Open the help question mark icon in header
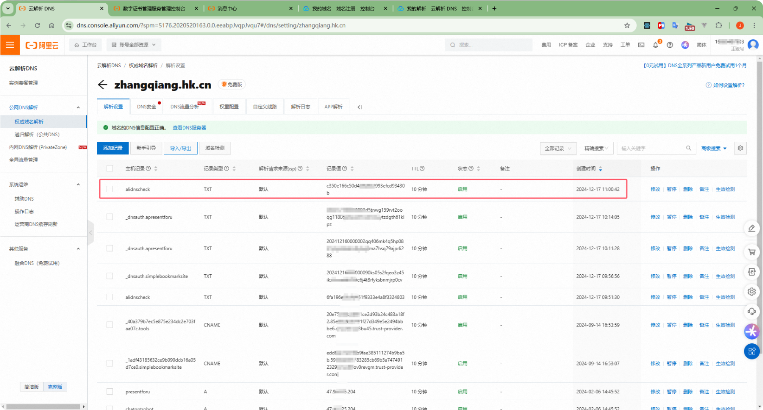 (670, 45)
